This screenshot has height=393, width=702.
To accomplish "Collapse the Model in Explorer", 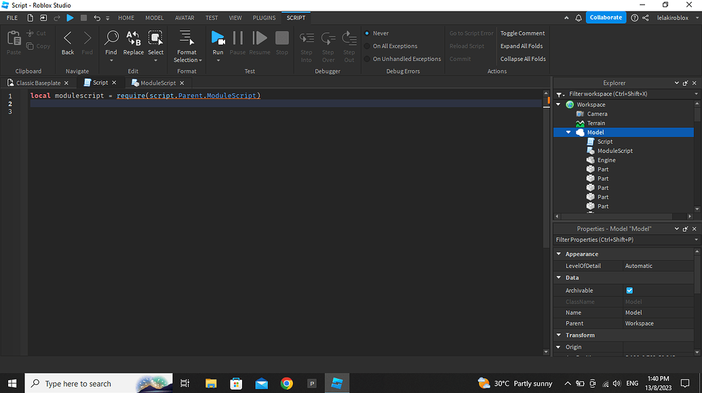I will tap(568, 132).
